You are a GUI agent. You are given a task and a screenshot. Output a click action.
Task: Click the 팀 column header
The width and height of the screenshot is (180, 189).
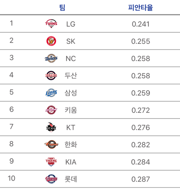pyautogui.click(x=62, y=7)
